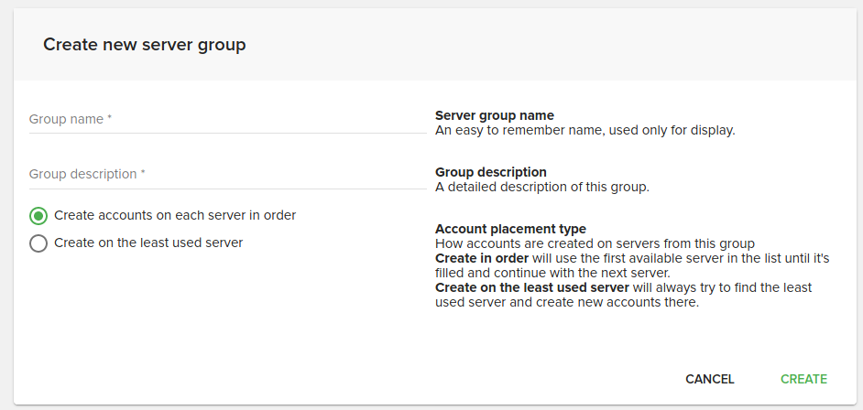This screenshot has height=410, width=863.
Task: Click the 'Account placement type' help heading
Action: (x=510, y=229)
